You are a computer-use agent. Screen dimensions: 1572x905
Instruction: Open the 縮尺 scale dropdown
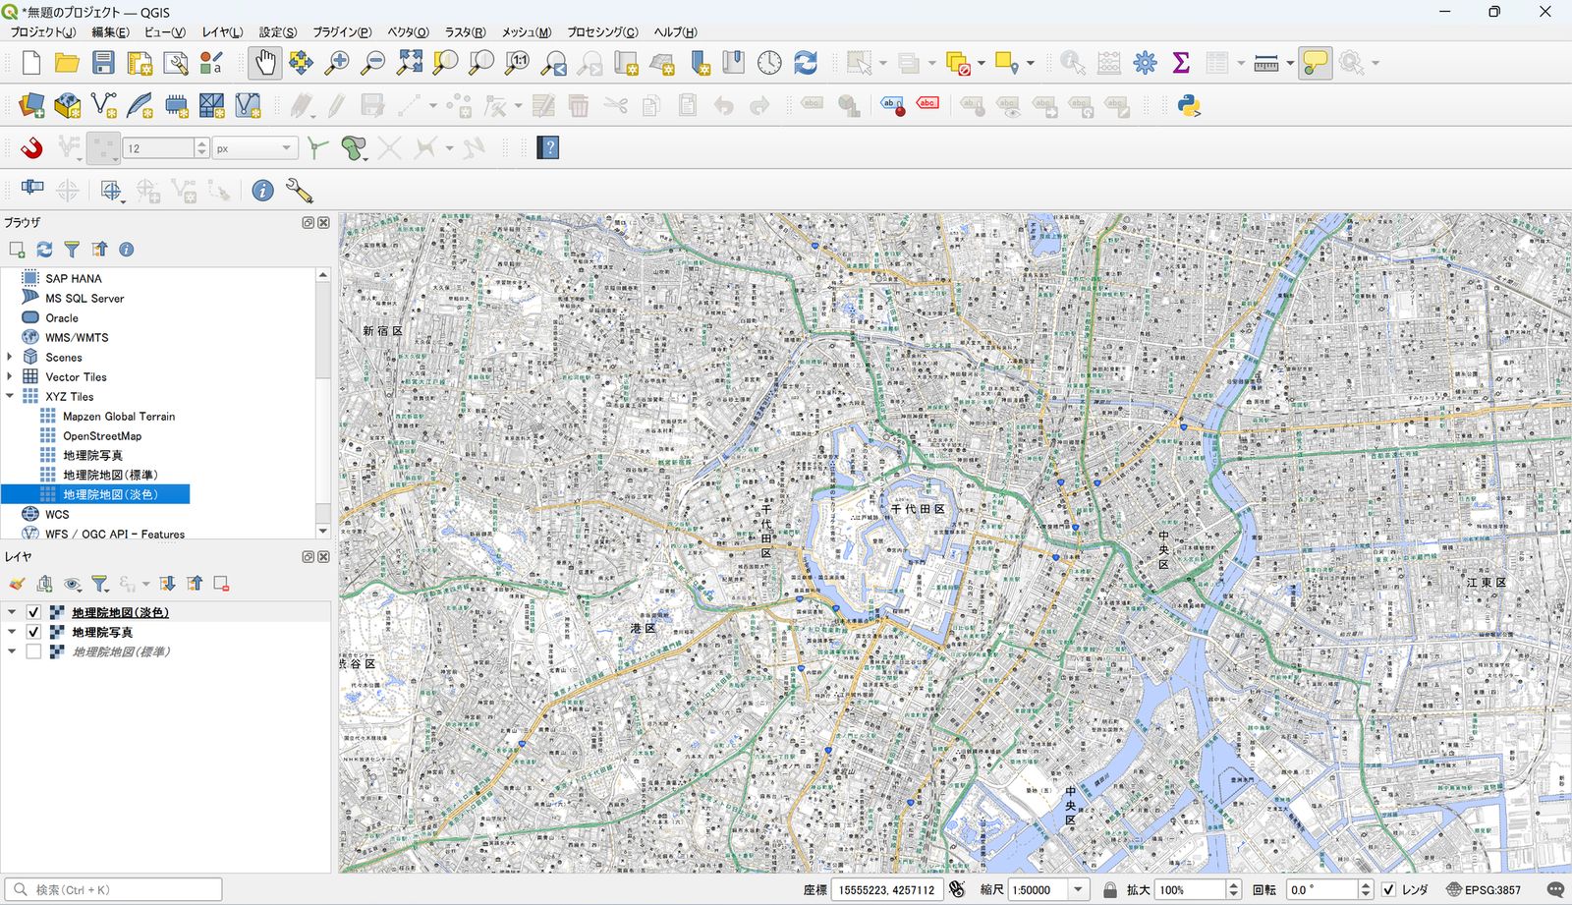point(1078,890)
